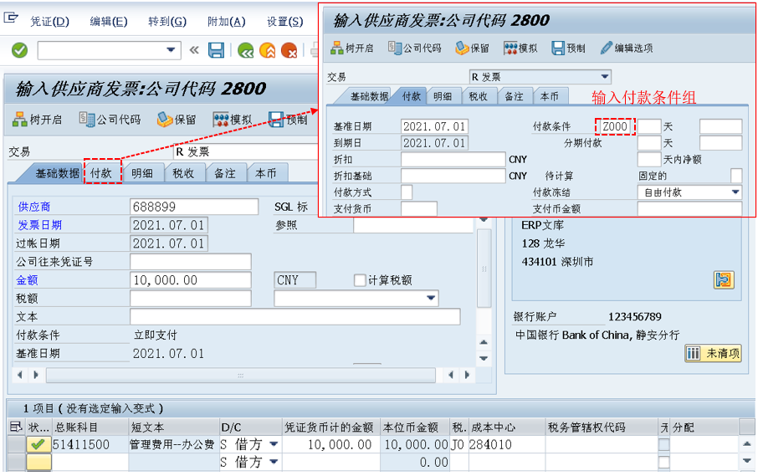Image resolution: width=763 pixels, height=476 pixels.
Task: Click 模拟 in the enlarged payment-tab inset
Action: (520, 48)
